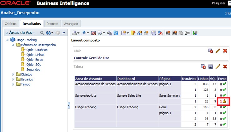
Task: Click the warning icon in Erros column
Action: 224,101
